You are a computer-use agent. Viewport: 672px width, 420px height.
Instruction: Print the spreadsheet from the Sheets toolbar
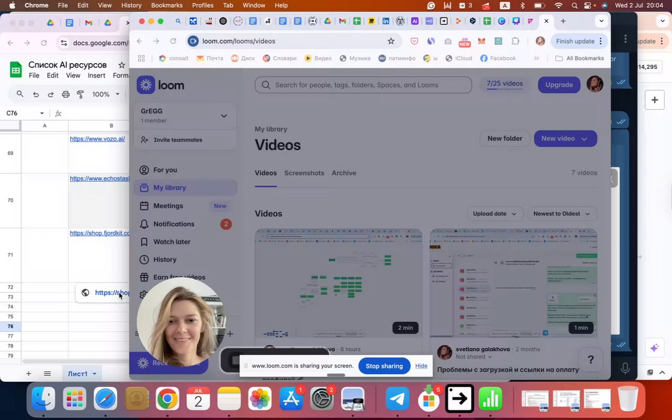[x=66, y=94]
